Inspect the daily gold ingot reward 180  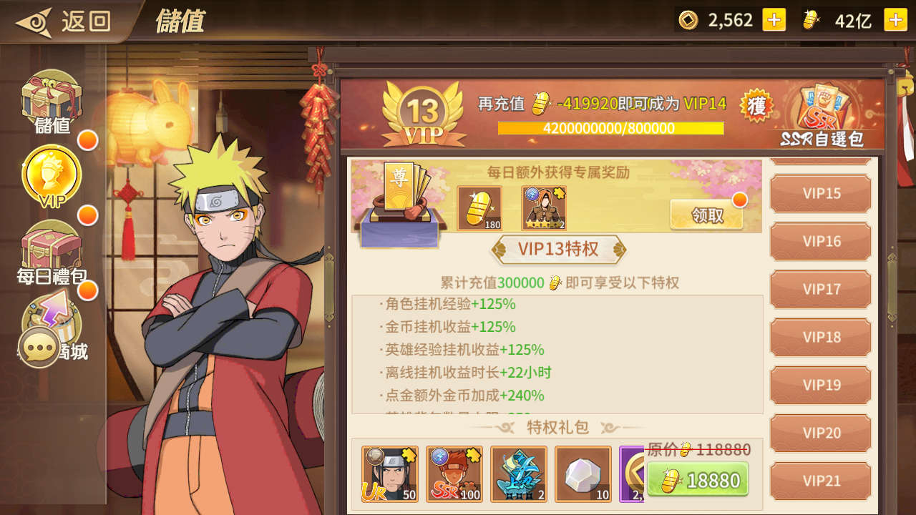pyautogui.click(x=479, y=209)
